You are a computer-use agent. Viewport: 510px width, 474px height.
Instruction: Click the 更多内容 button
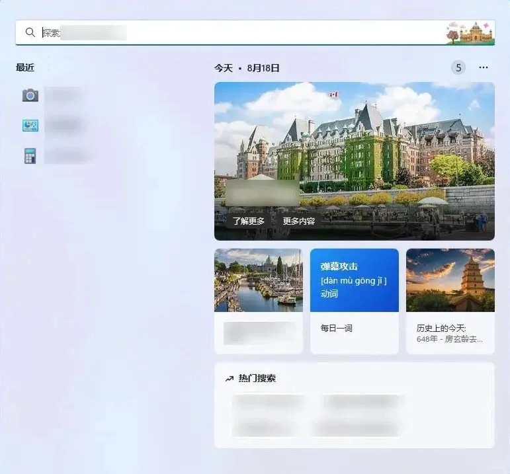[299, 221]
